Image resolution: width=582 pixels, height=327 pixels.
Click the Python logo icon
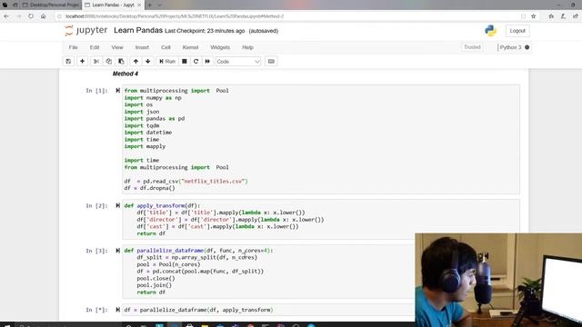[x=491, y=30]
